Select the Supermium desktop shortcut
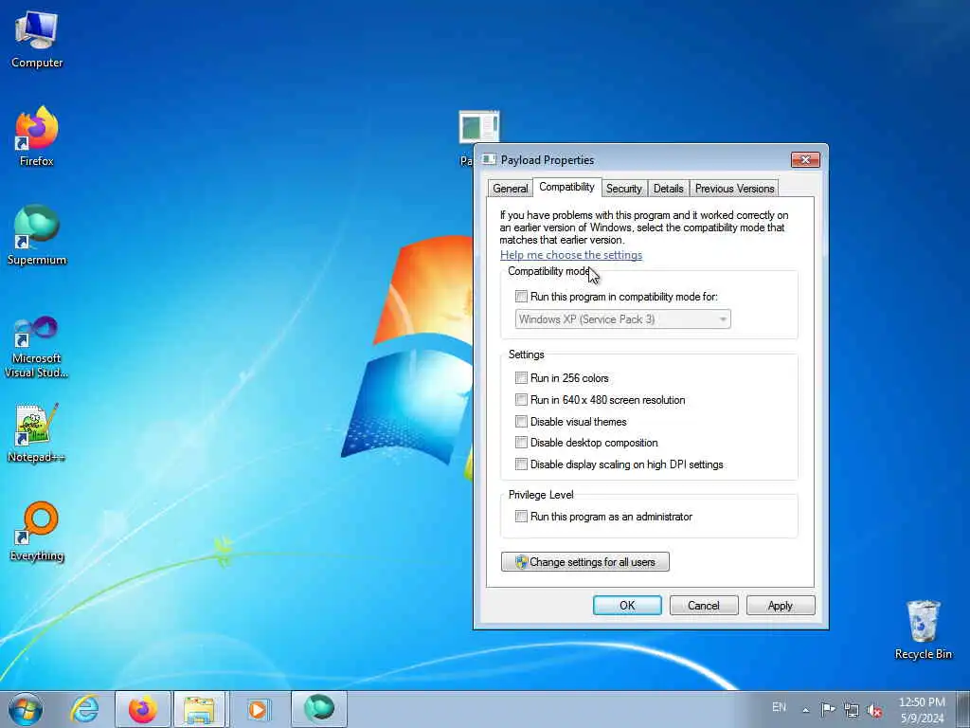This screenshot has height=728, width=970. tap(37, 235)
